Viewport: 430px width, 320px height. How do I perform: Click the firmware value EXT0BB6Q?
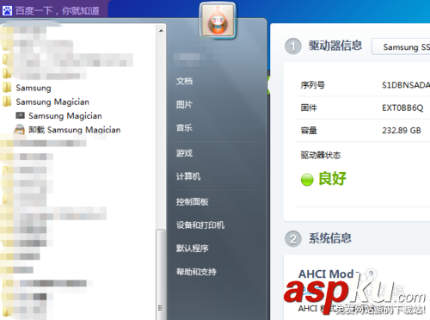coord(402,108)
